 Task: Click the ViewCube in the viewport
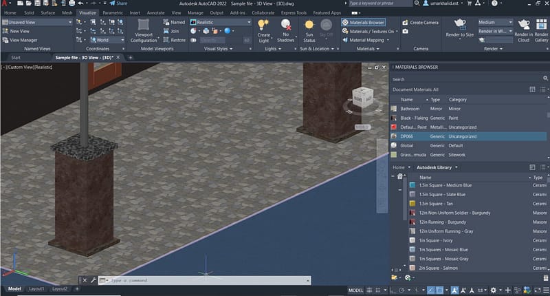click(x=362, y=98)
